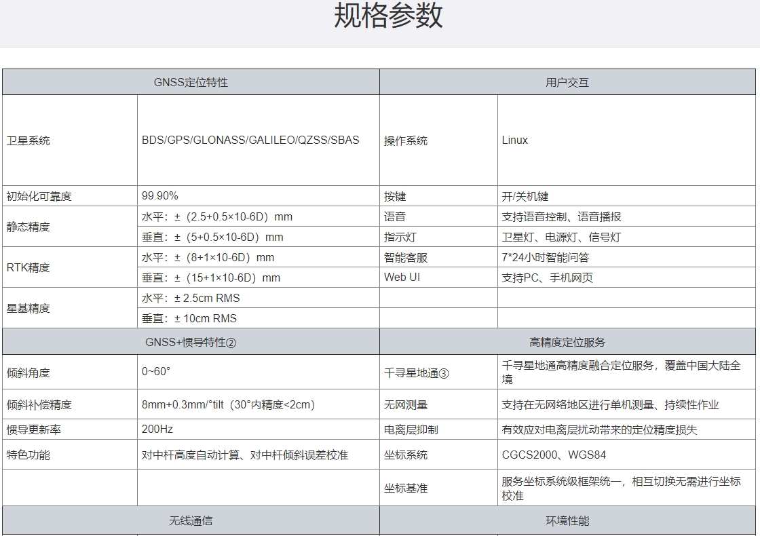The width and height of the screenshot is (760, 536).
Task: Click the 用户交互 section header
Action: click(x=567, y=82)
